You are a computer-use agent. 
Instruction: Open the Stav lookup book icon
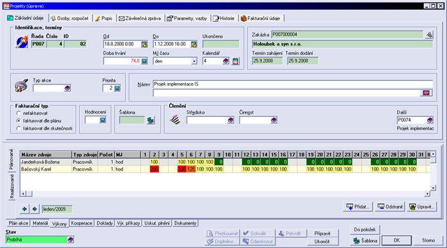point(70,240)
